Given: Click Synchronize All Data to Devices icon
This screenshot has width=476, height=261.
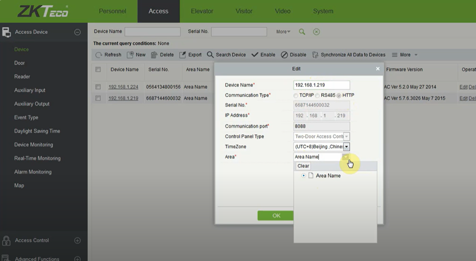Looking at the screenshot, I should pyautogui.click(x=315, y=54).
